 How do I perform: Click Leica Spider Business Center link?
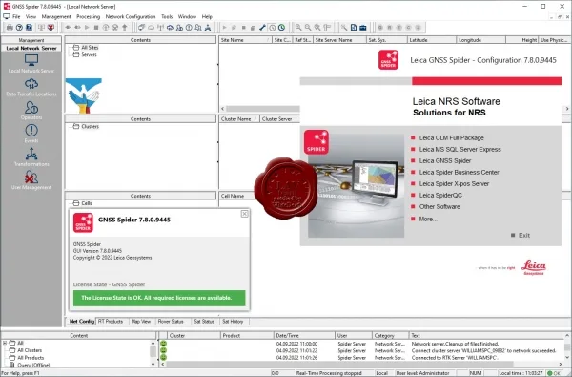(x=459, y=172)
